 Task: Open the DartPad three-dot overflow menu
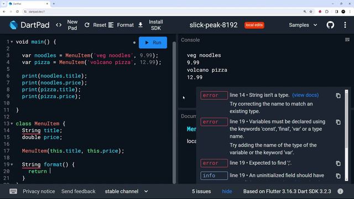[x=345, y=25]
